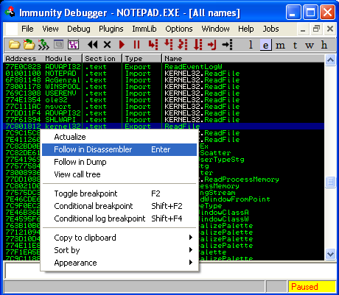The width and height of the screenshot is (339, 295).
Task: Show threads with 't' toolbar button
Action: point(295,45)
